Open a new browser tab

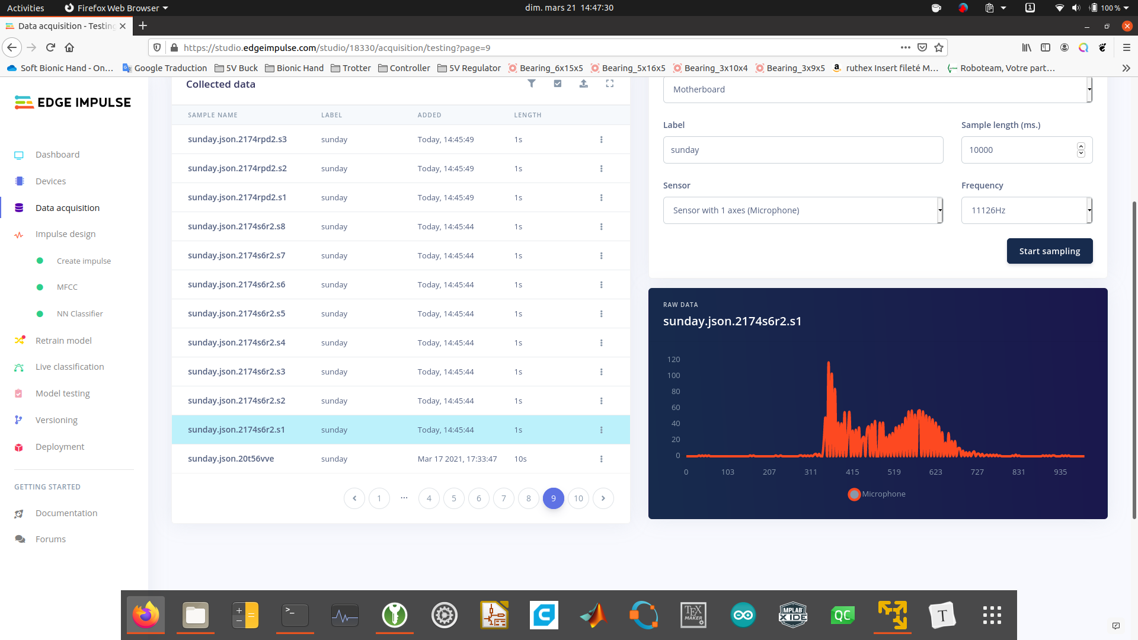click(143, 25)
